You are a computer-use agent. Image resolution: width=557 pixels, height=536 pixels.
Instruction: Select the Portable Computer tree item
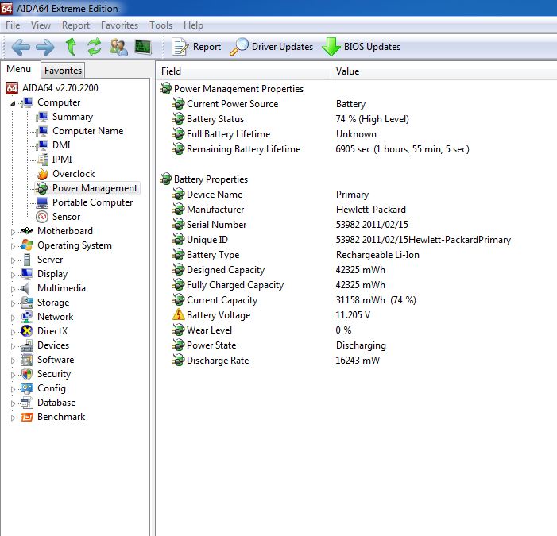click(92, 202)
